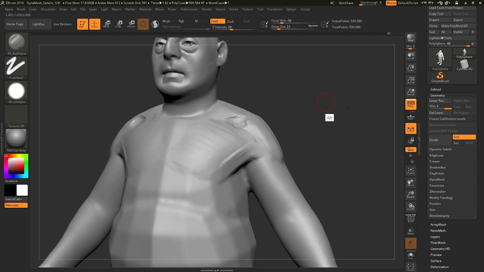
Task: Select the Scroll navigation icon
Action: pos(411,56)
